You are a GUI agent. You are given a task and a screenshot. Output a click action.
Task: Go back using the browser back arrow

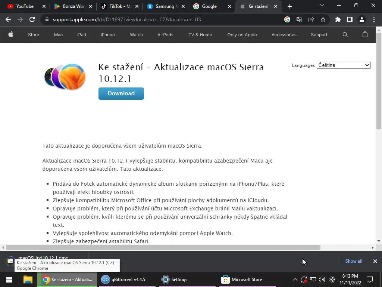(8, 19)
